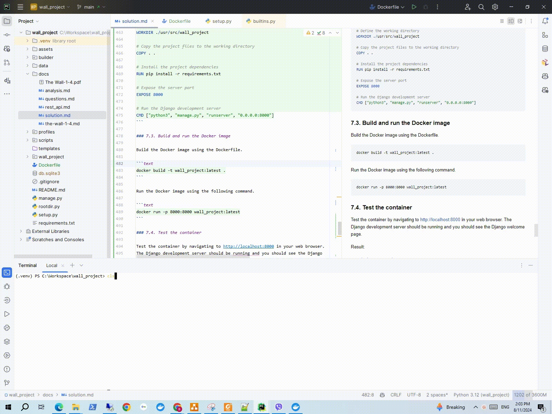Open terminal options vertical dots
Image resolution: width=552 pixels, height=414 pixels.
pos(522,265)
